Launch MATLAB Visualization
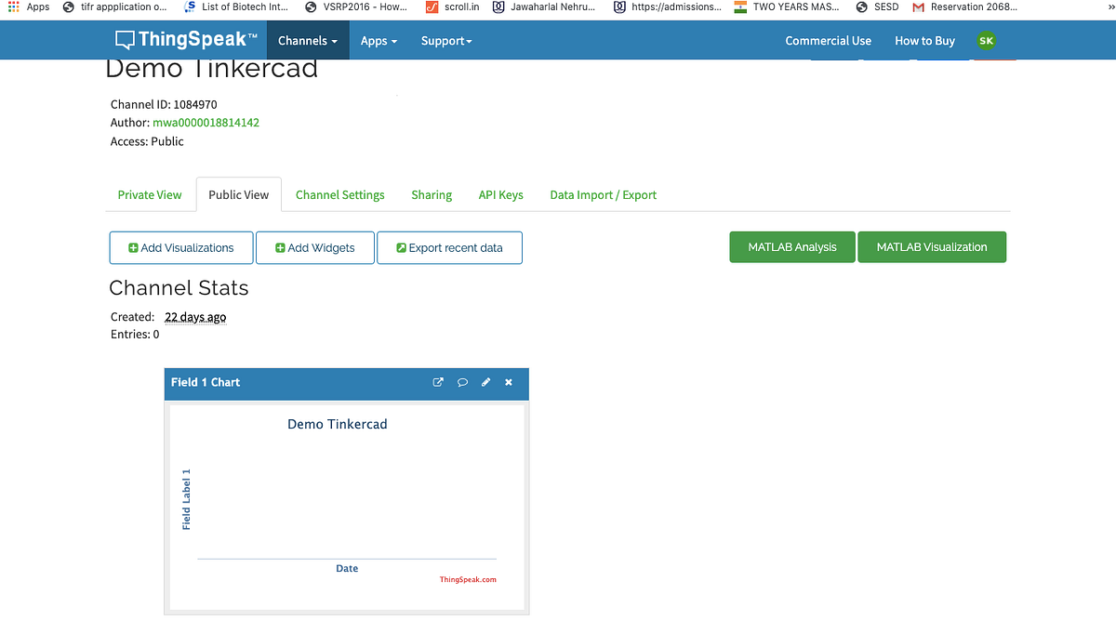 click(932, 246)
